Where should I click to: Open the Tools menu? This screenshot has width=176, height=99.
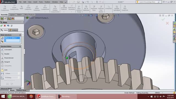coord(41,2)
